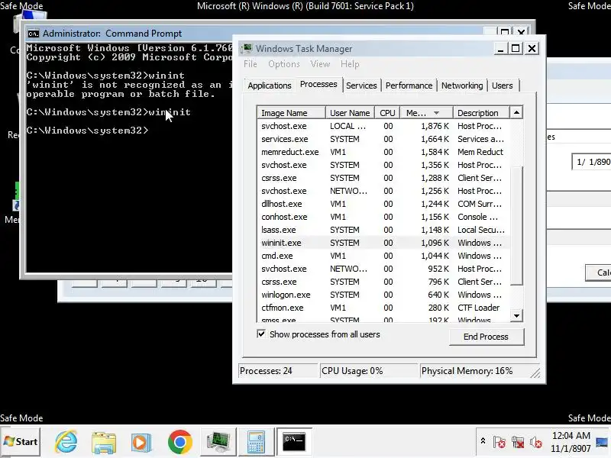Open the Options menu in Task Manager
611x458 pixels.
click(283, 64)
